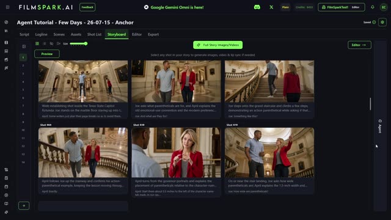Switch to the Logline tab

pyautogui.click(x=41, y=34)
